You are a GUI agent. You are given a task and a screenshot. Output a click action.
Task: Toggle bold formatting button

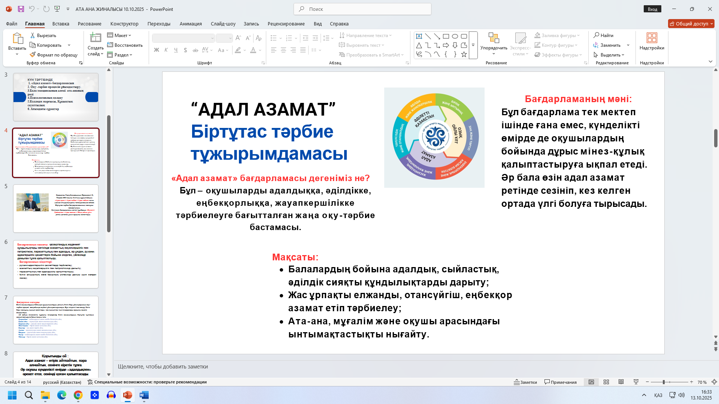[157, 50]
